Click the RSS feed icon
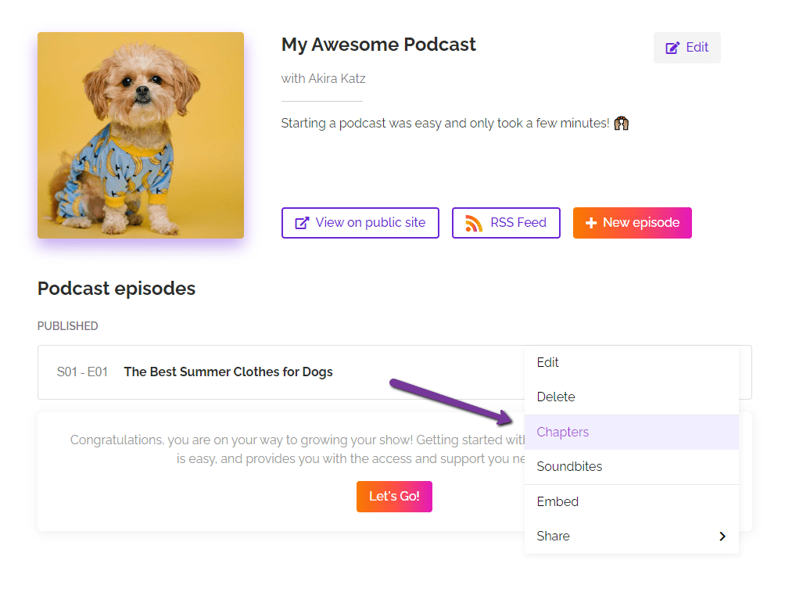Image resolution: width=803 pixels, height=596 pixels. [475, 222]
